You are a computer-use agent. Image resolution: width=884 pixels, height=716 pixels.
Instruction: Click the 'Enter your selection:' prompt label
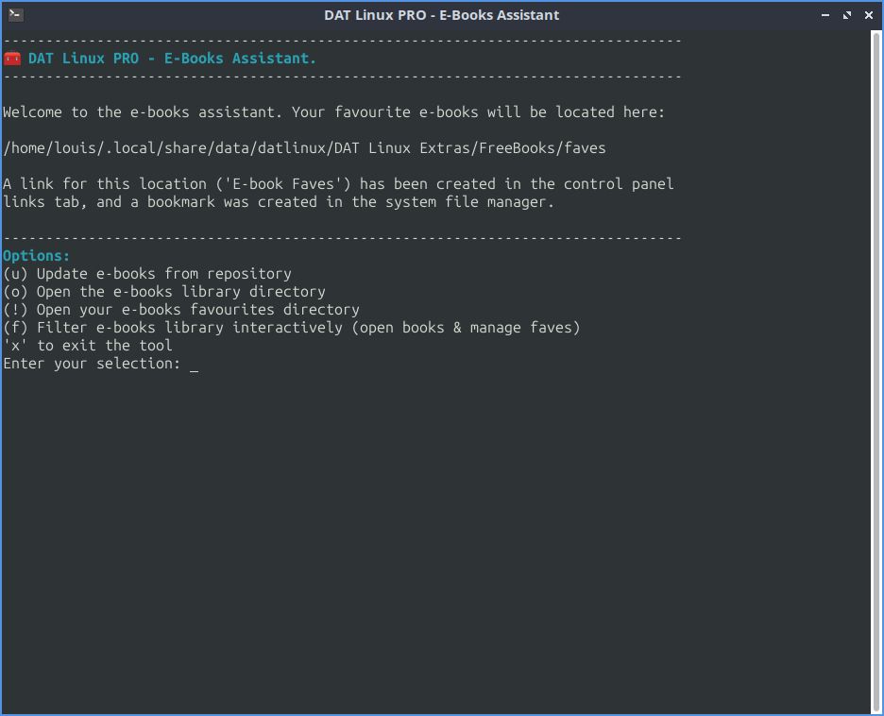point(92,364)
